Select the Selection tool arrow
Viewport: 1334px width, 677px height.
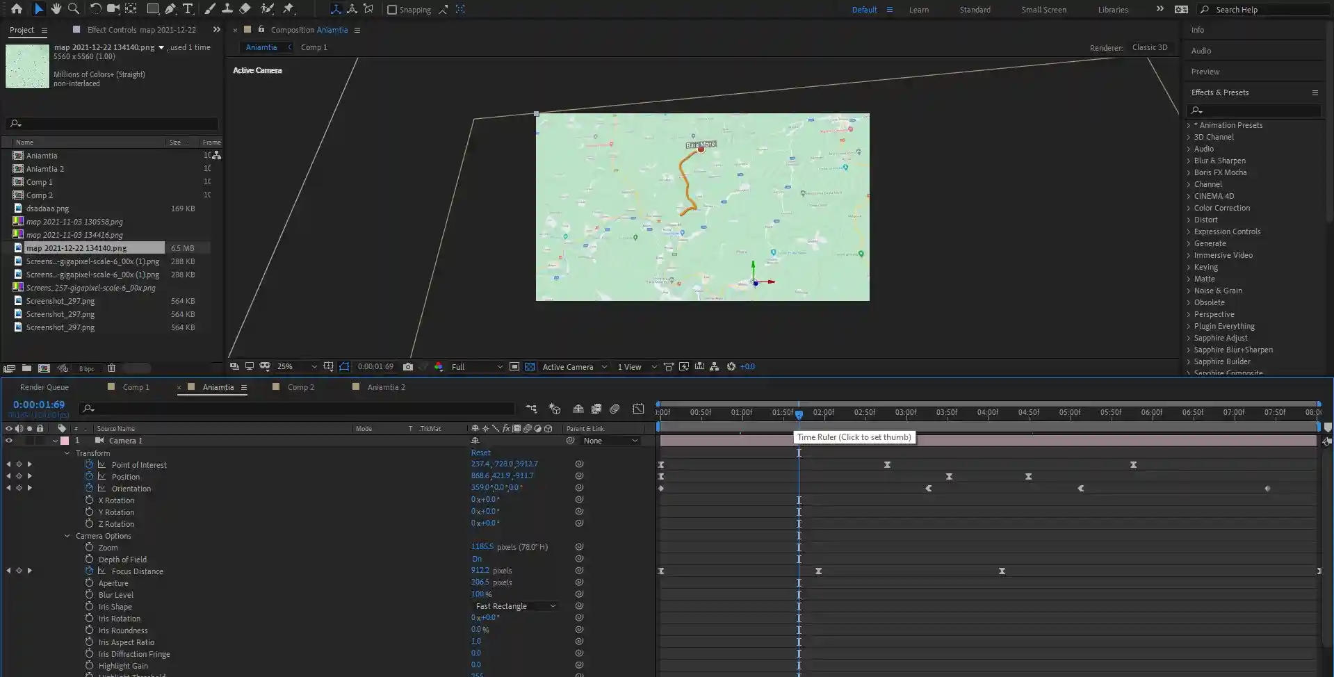(38, 9)
